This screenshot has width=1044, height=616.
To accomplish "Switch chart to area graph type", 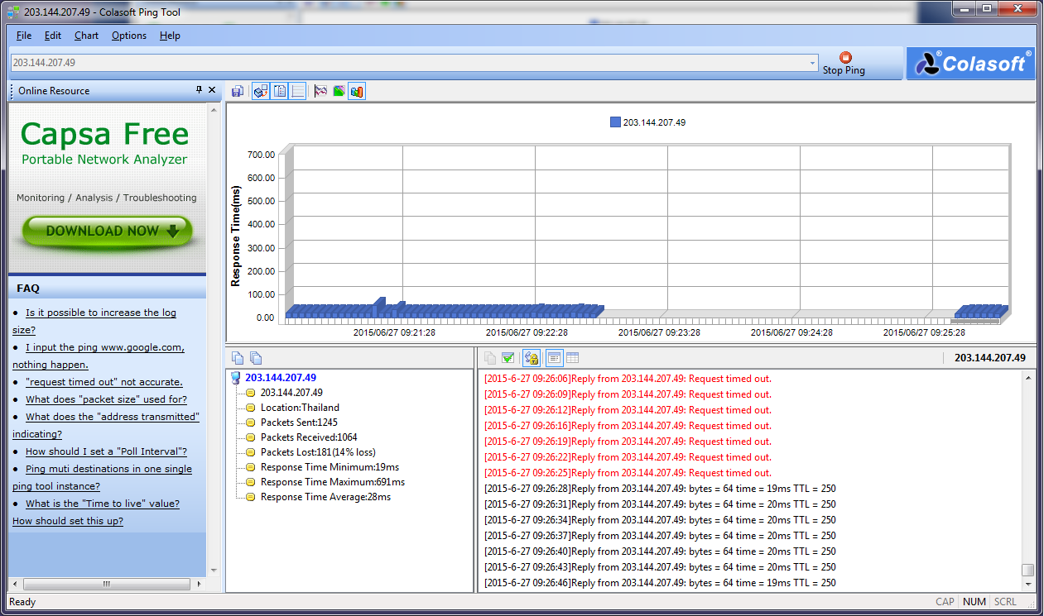I will (x=339, y=91).
